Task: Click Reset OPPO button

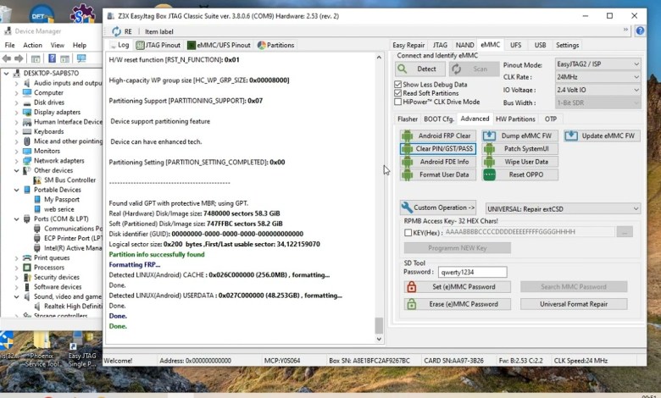Action: coord(519,174)
